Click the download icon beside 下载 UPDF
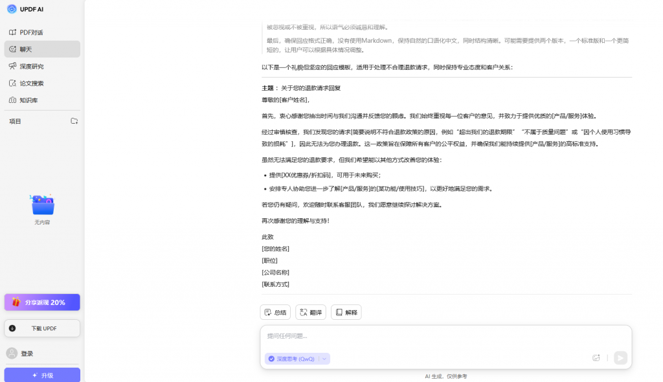The height and width of the screenshot is (382, 663). [12, 328]
